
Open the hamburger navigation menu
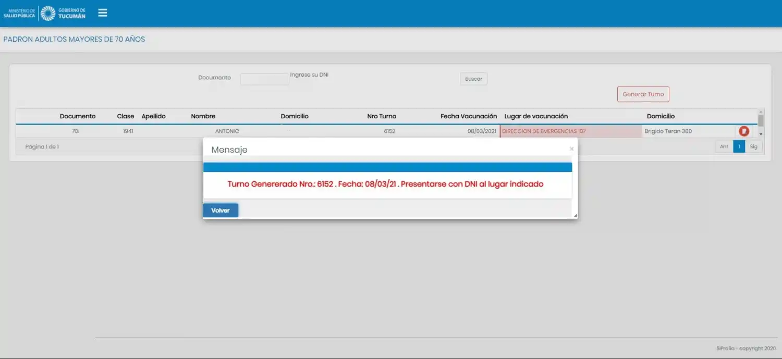102,13
